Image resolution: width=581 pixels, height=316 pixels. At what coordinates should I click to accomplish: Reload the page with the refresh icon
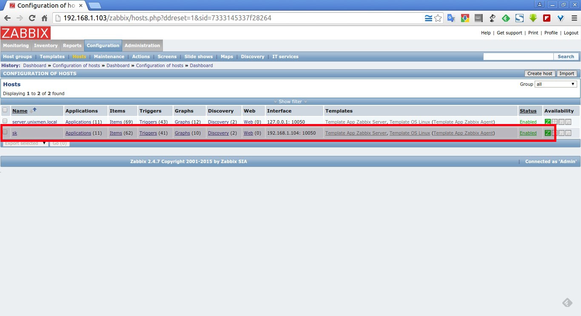click(32, 18)
